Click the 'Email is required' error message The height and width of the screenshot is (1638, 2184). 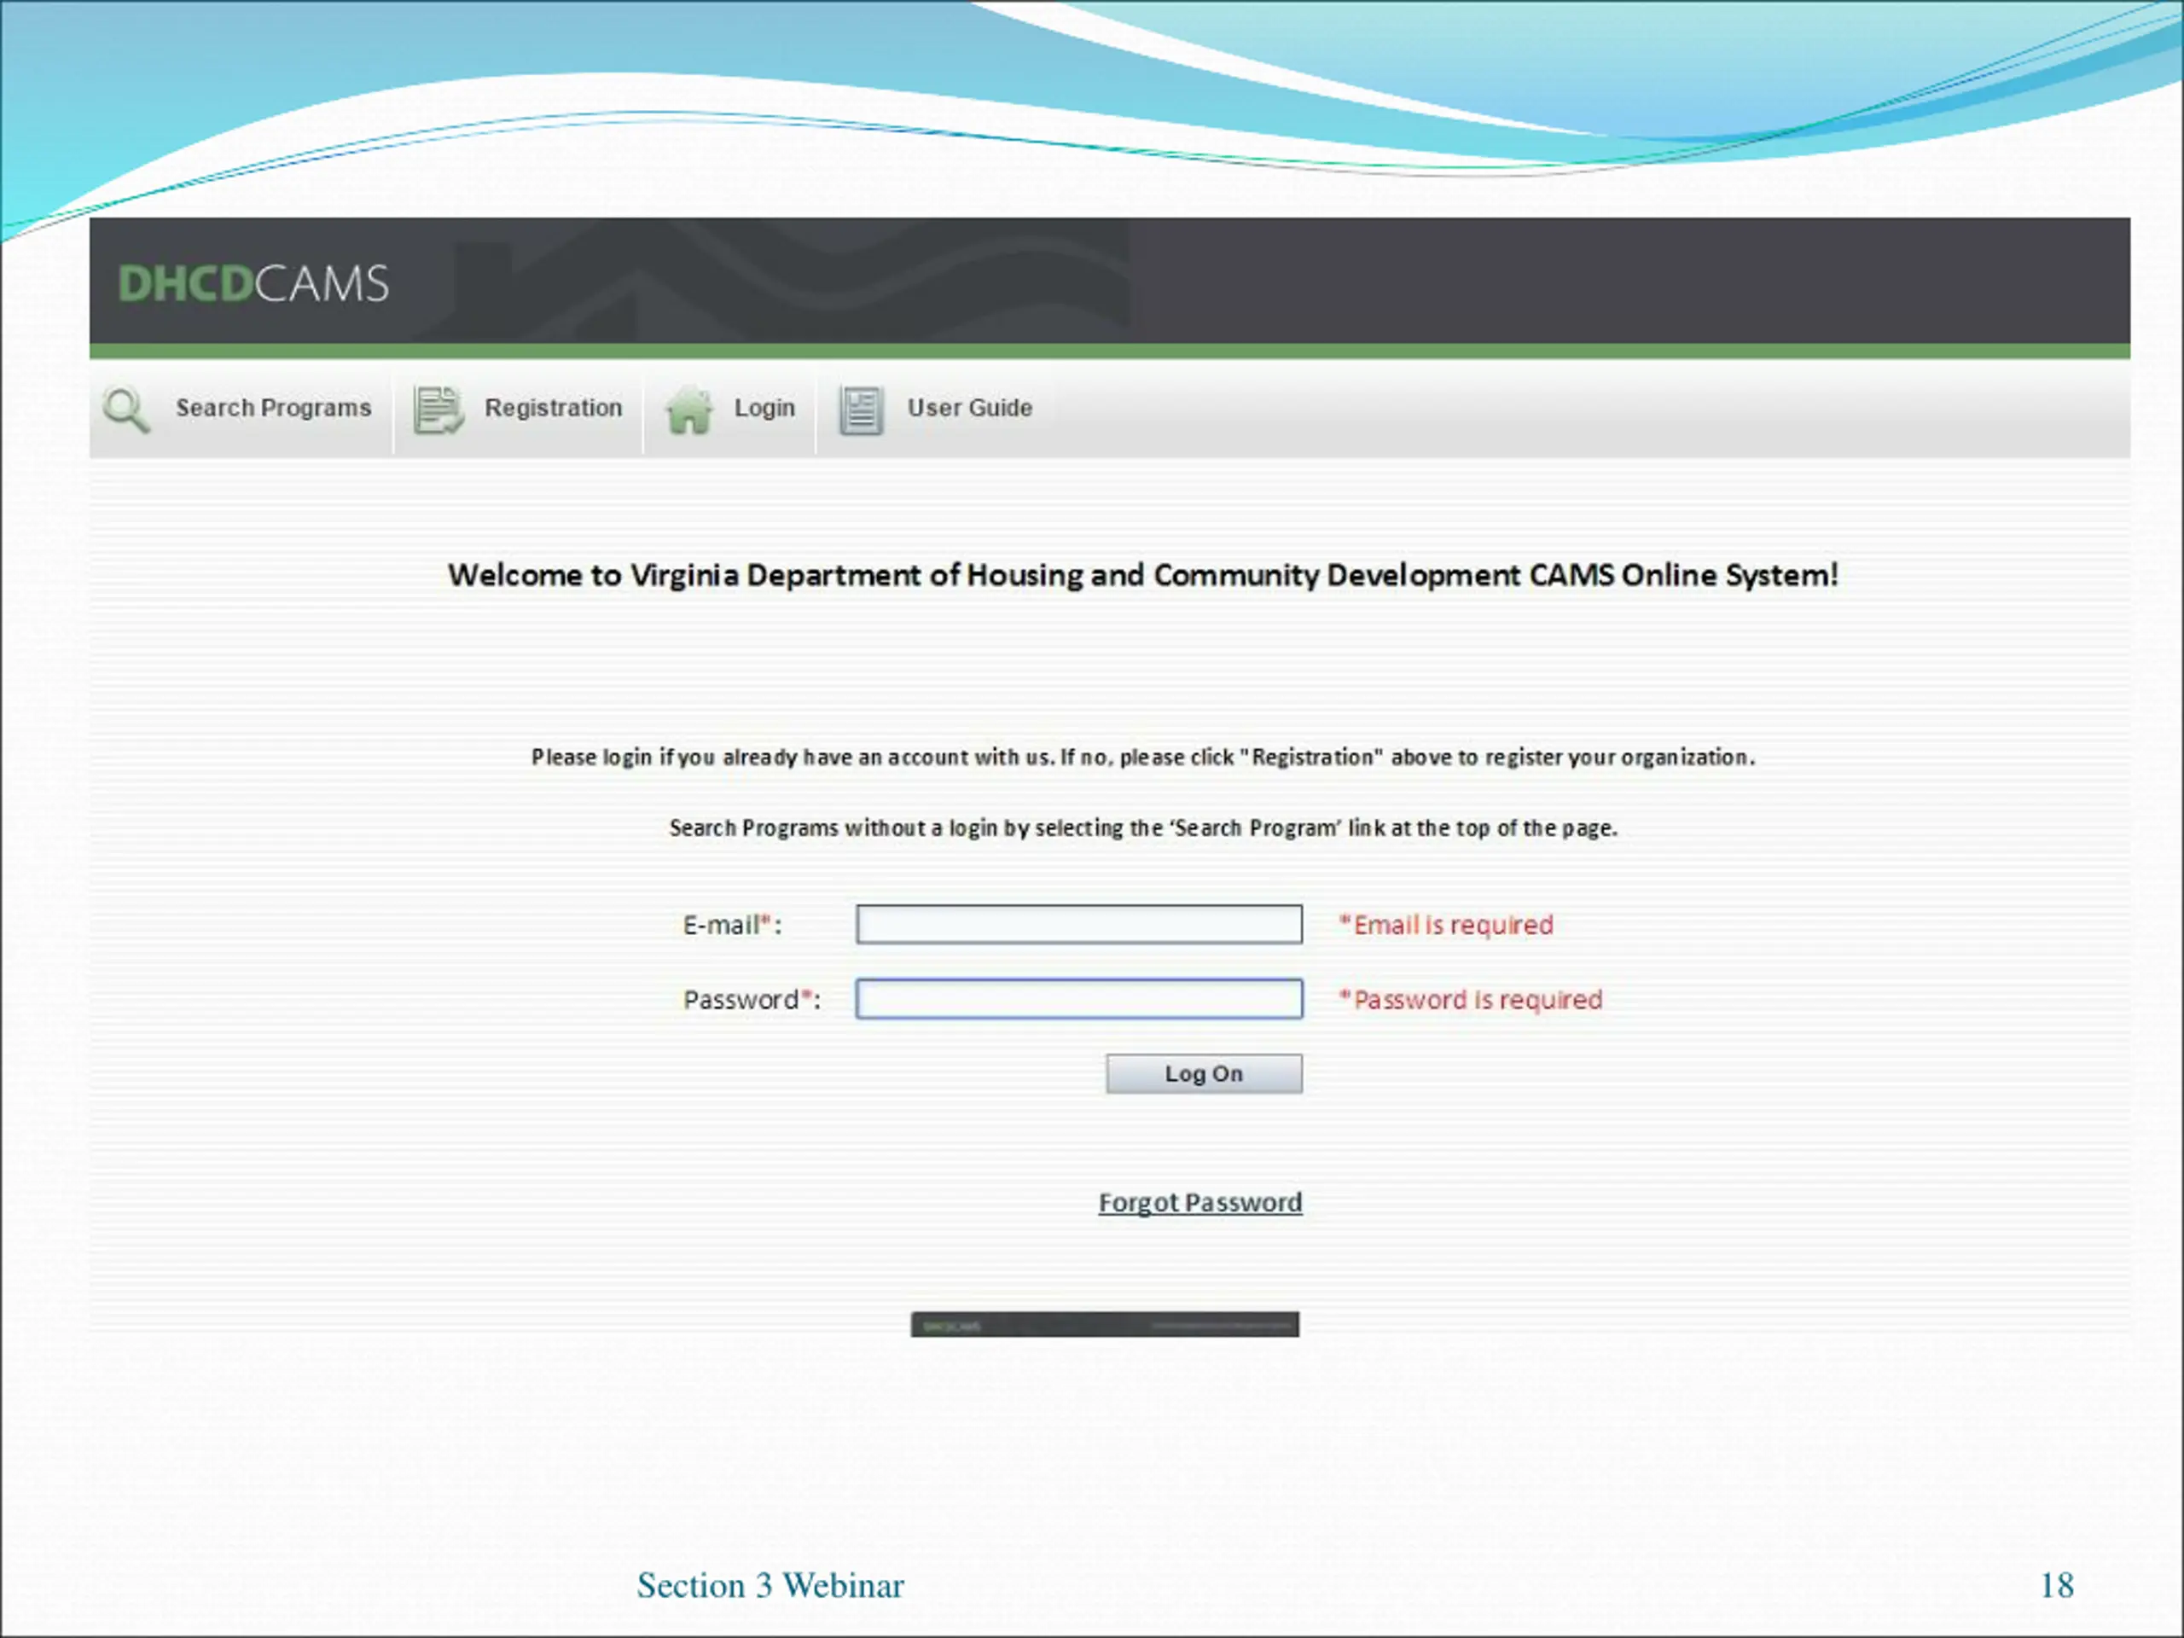(1446, 925)
